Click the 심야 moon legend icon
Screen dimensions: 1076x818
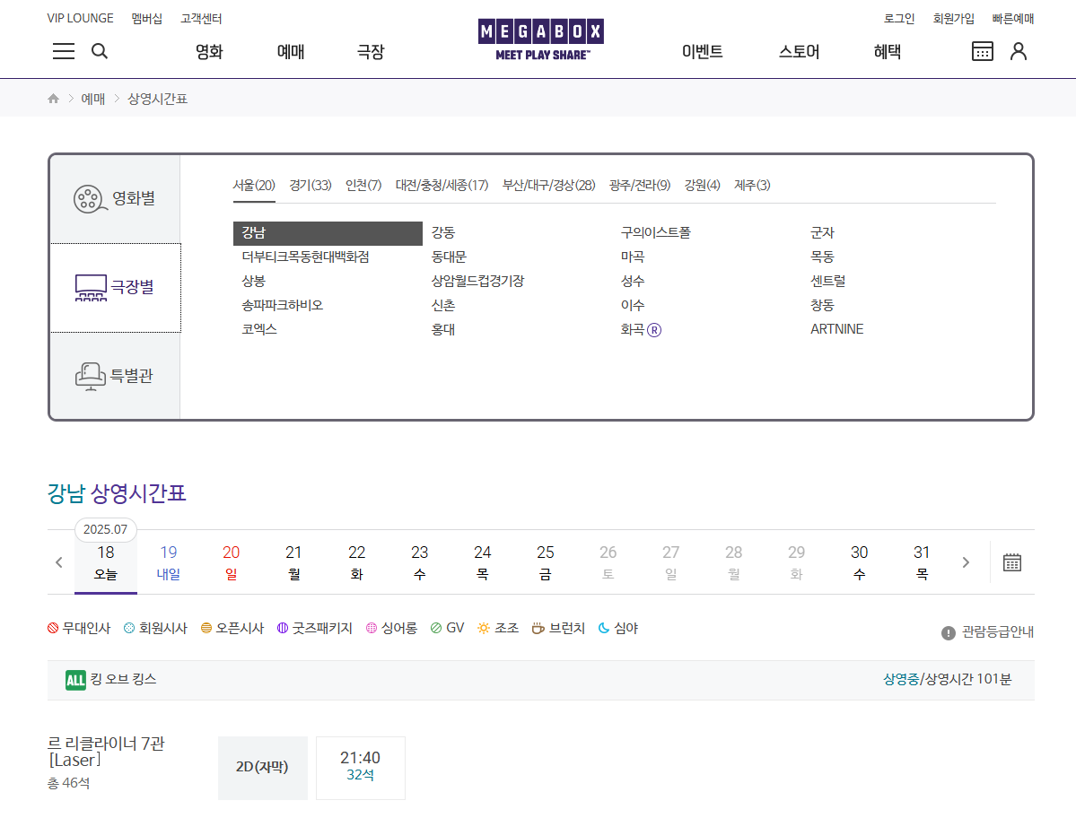click(x=604, y=628)
